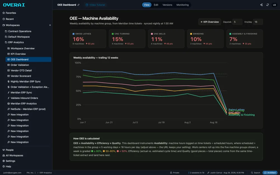Go back to KPI Overview button

click(x=210, y=22)
